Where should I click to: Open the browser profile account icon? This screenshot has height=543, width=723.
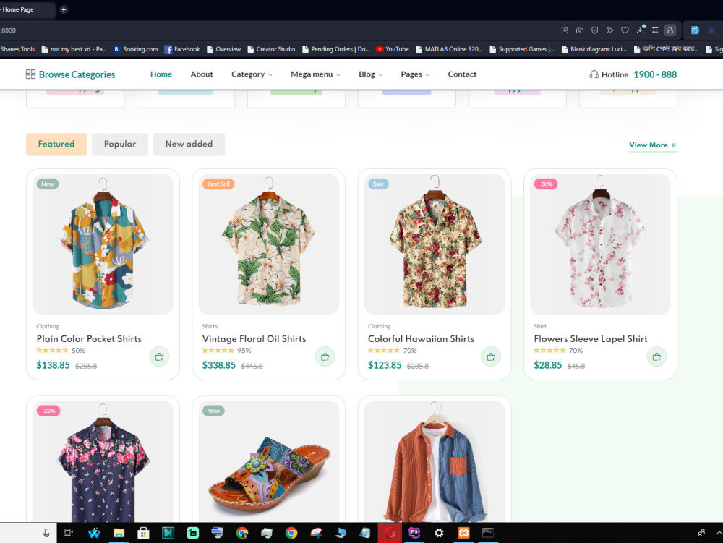[670, 30]
